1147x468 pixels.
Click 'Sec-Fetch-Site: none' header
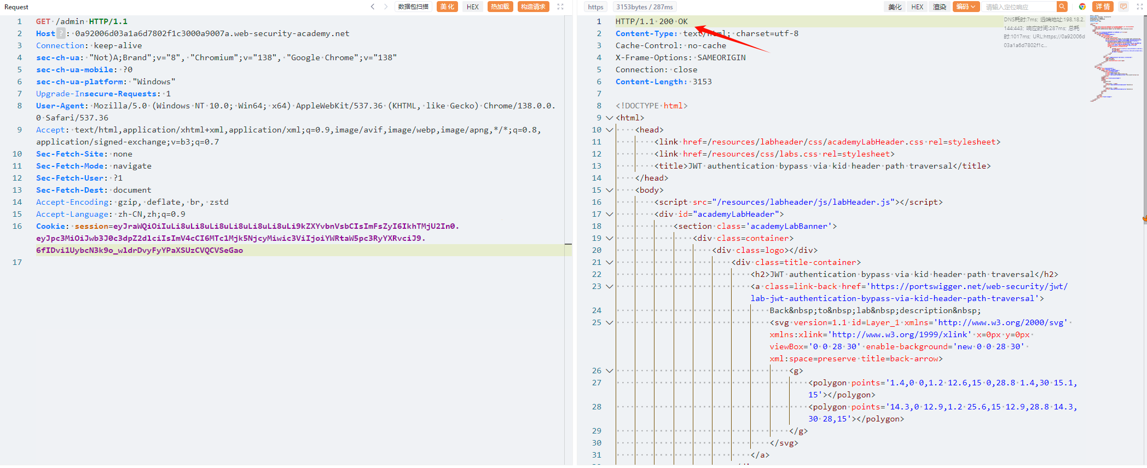tap(84, 154)
